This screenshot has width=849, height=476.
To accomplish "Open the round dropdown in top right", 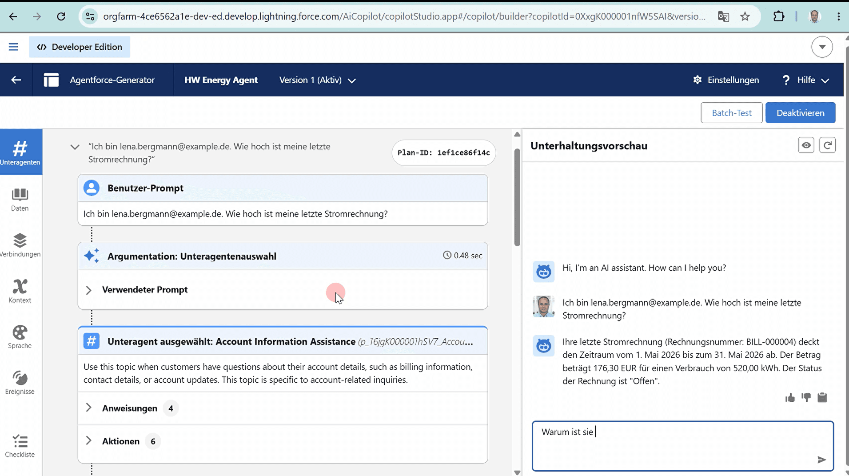I will (x=822, y=47).
